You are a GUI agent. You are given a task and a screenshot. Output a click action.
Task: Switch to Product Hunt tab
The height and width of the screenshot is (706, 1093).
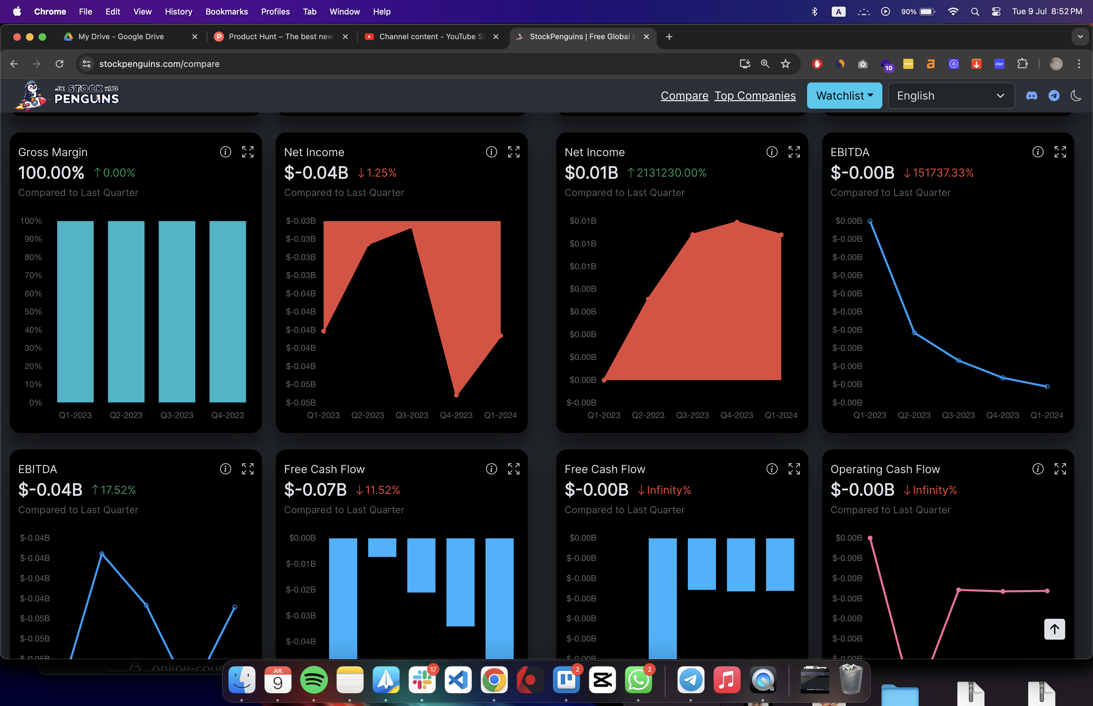[x=281, y=37]
